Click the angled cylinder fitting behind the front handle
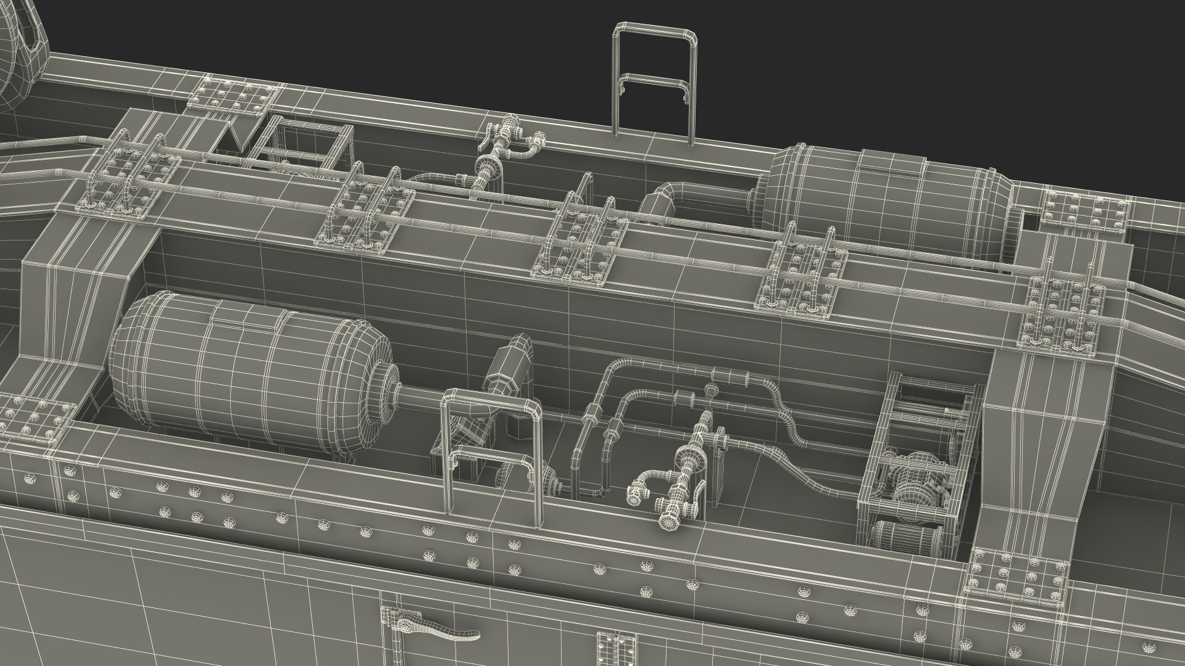This screenshot has height=666, width=1185. tap(506, 364)
